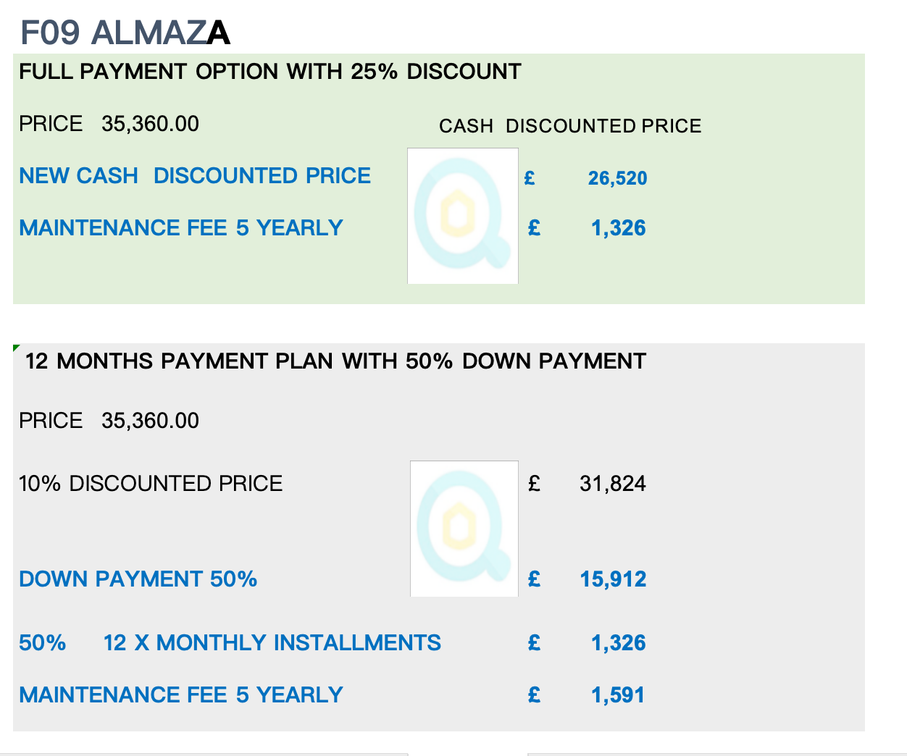
Task: Click the 31,824 discounted value
Action: click(613, 484)
